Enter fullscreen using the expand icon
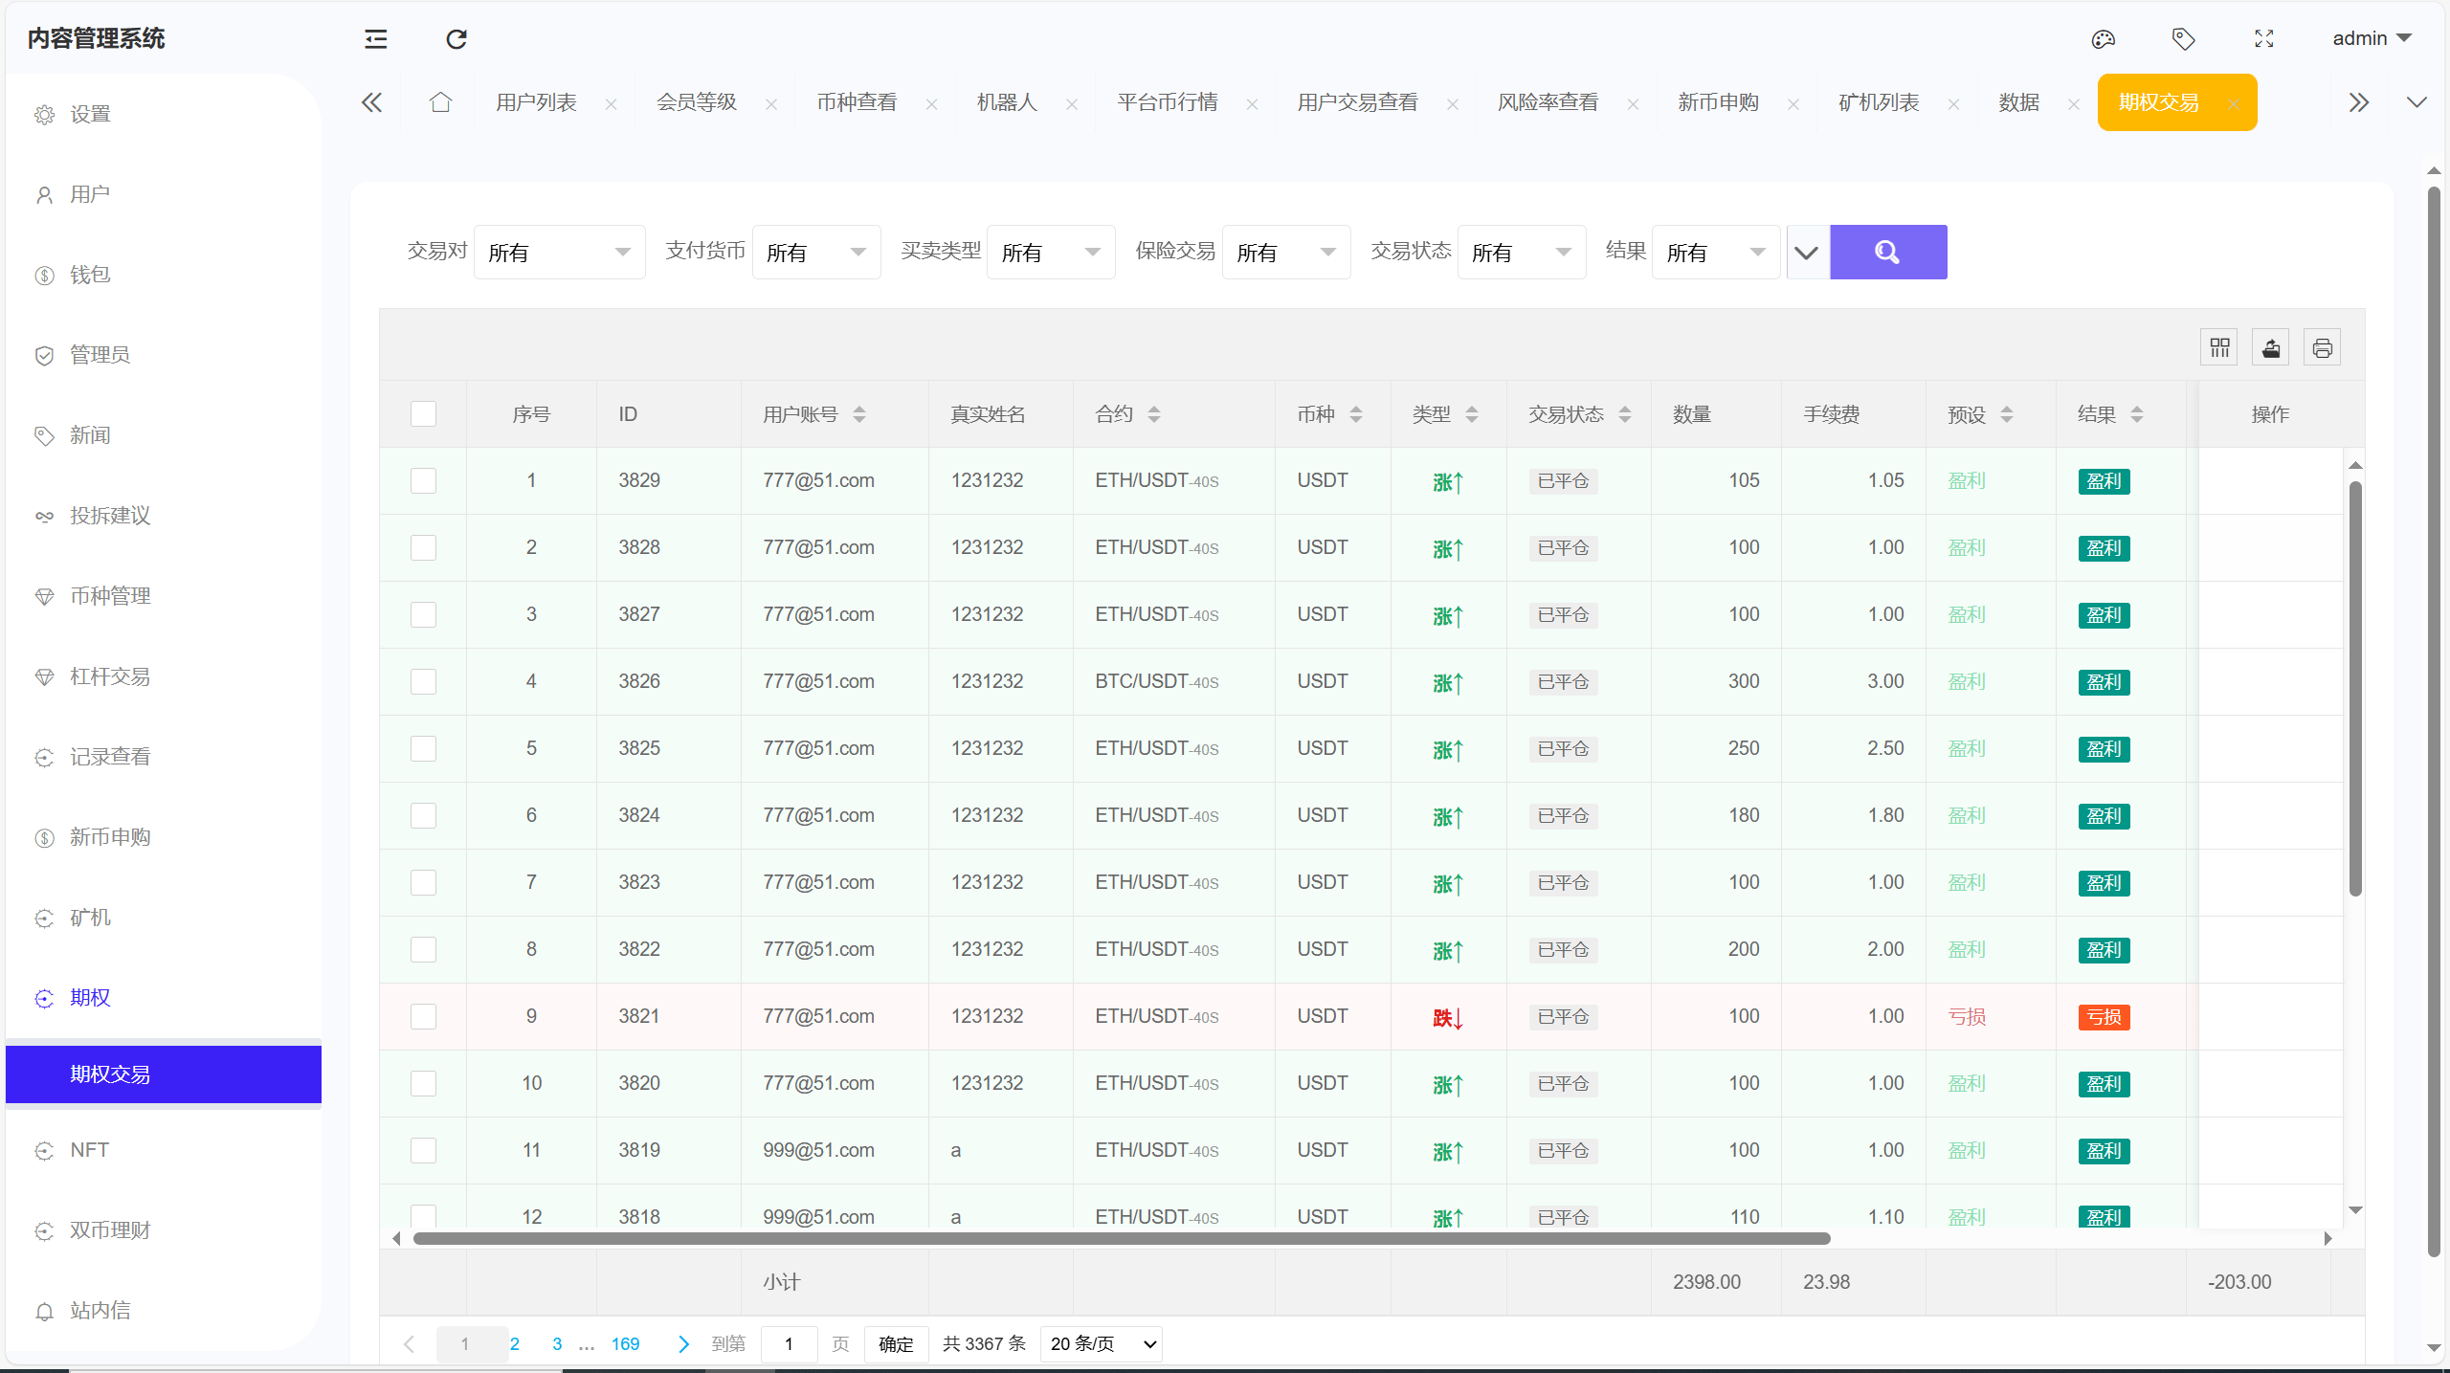 click(x=2264, y=39)
